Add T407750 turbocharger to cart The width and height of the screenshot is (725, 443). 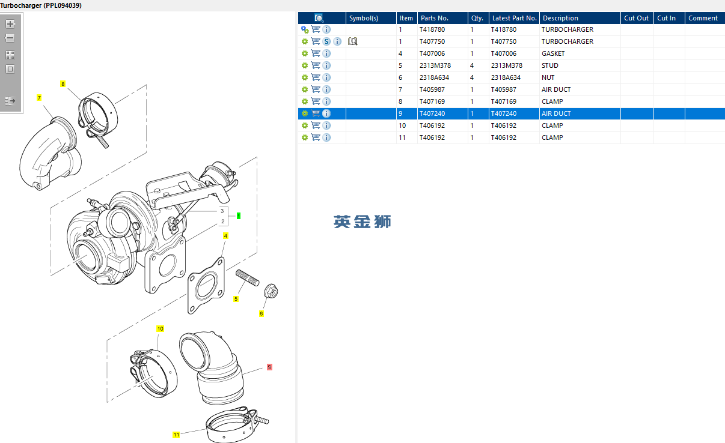point(316,41)
